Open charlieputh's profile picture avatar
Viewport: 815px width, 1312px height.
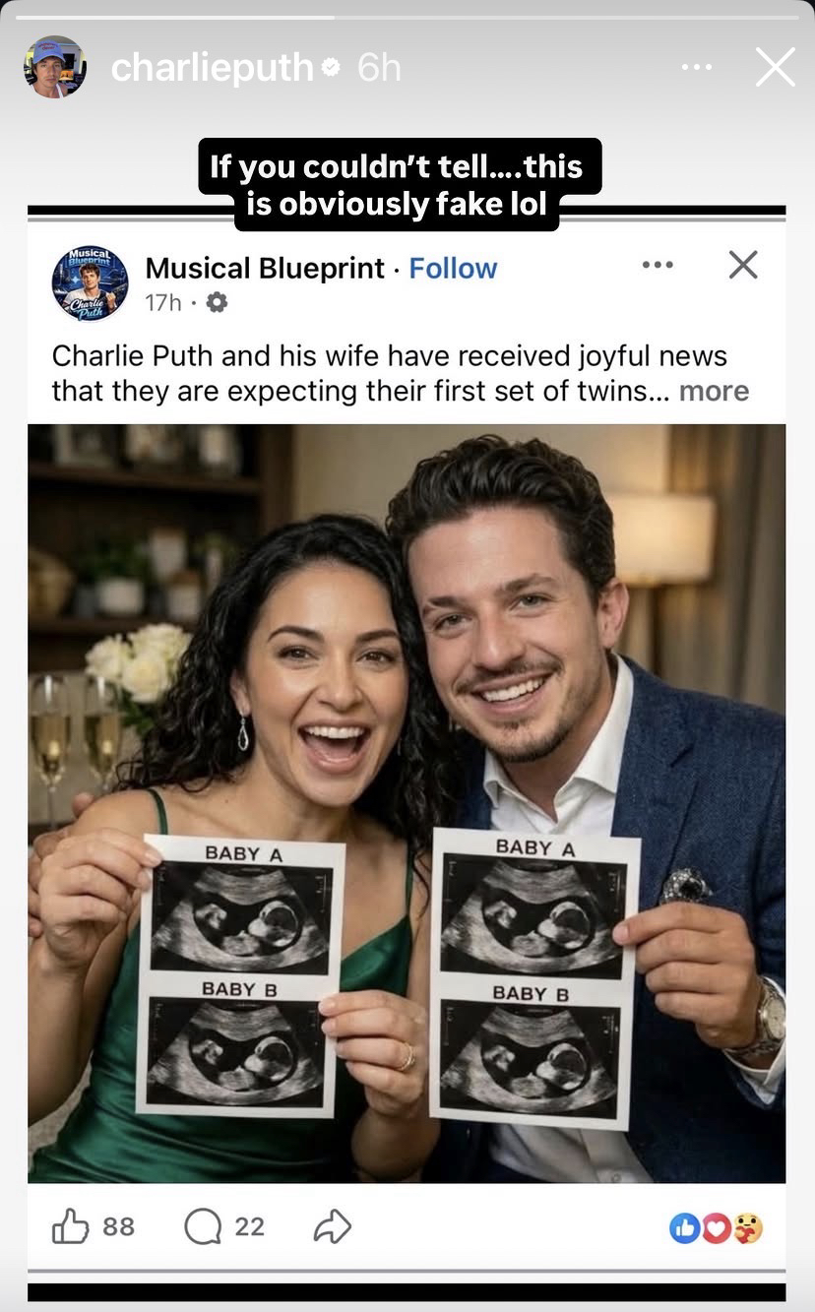point(55,67)
